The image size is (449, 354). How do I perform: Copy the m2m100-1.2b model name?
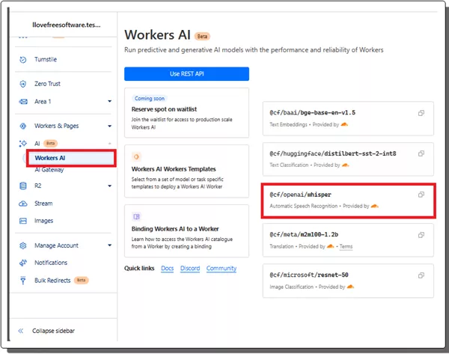pyautogui.click(x=421, y=235)
